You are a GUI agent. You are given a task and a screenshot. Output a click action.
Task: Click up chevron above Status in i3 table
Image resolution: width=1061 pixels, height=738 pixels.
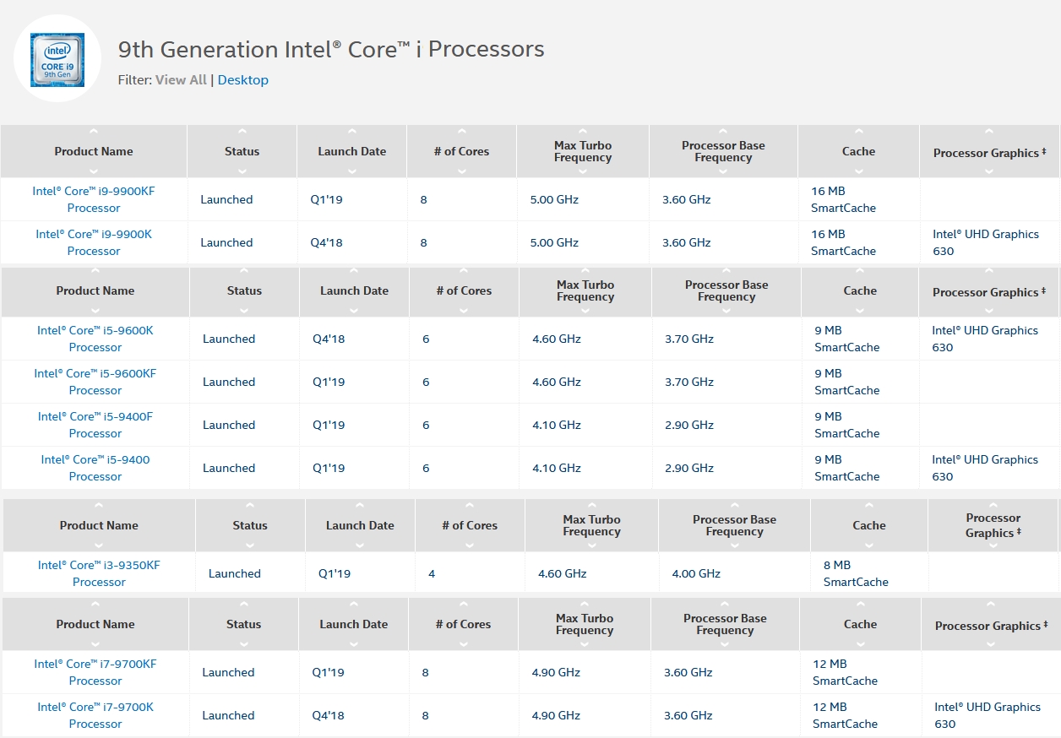pyautogui.click(x=250, y=506)
